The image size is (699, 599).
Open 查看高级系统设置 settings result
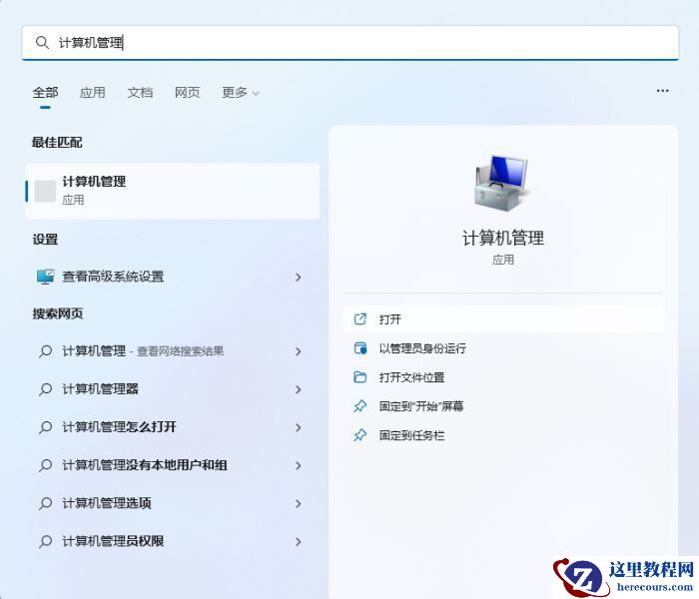pos(173,277)
